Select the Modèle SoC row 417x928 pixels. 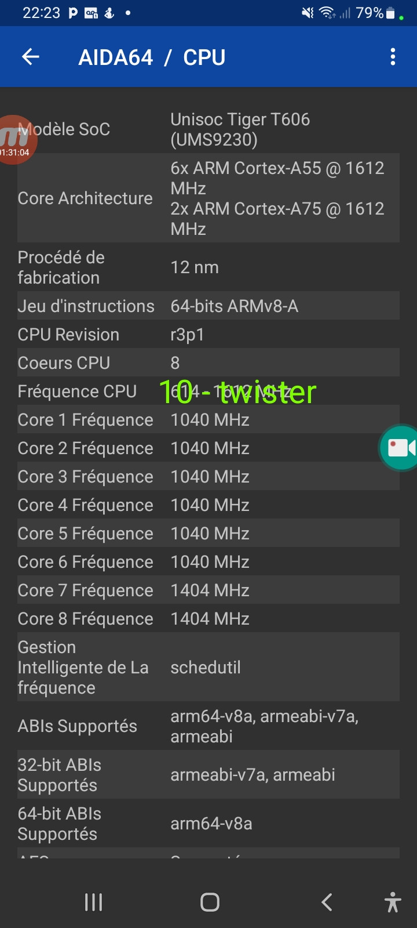[x=209, y=129]
